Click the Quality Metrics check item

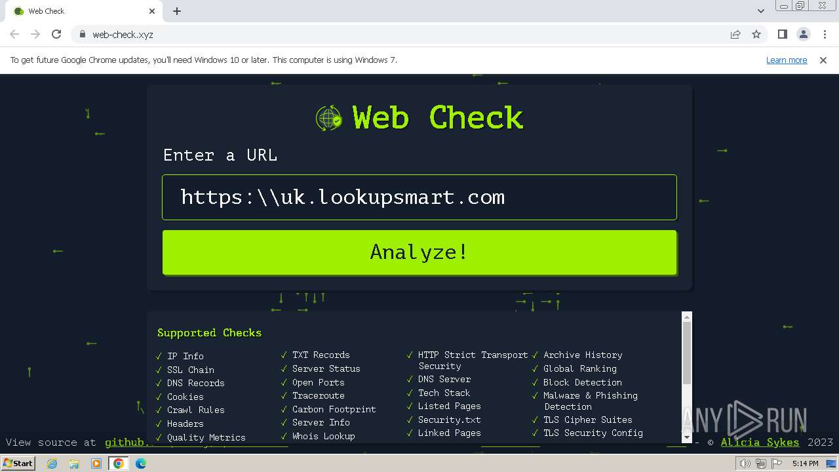tap(206, 437)
